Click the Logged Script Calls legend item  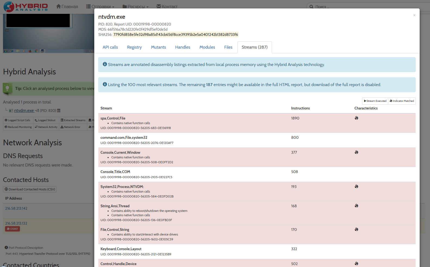(18, 120)
